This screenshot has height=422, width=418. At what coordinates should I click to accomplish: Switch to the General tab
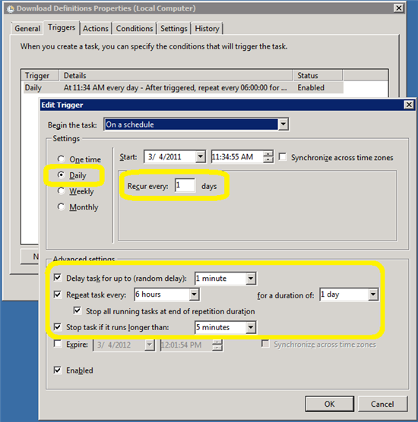coord(27,28)
